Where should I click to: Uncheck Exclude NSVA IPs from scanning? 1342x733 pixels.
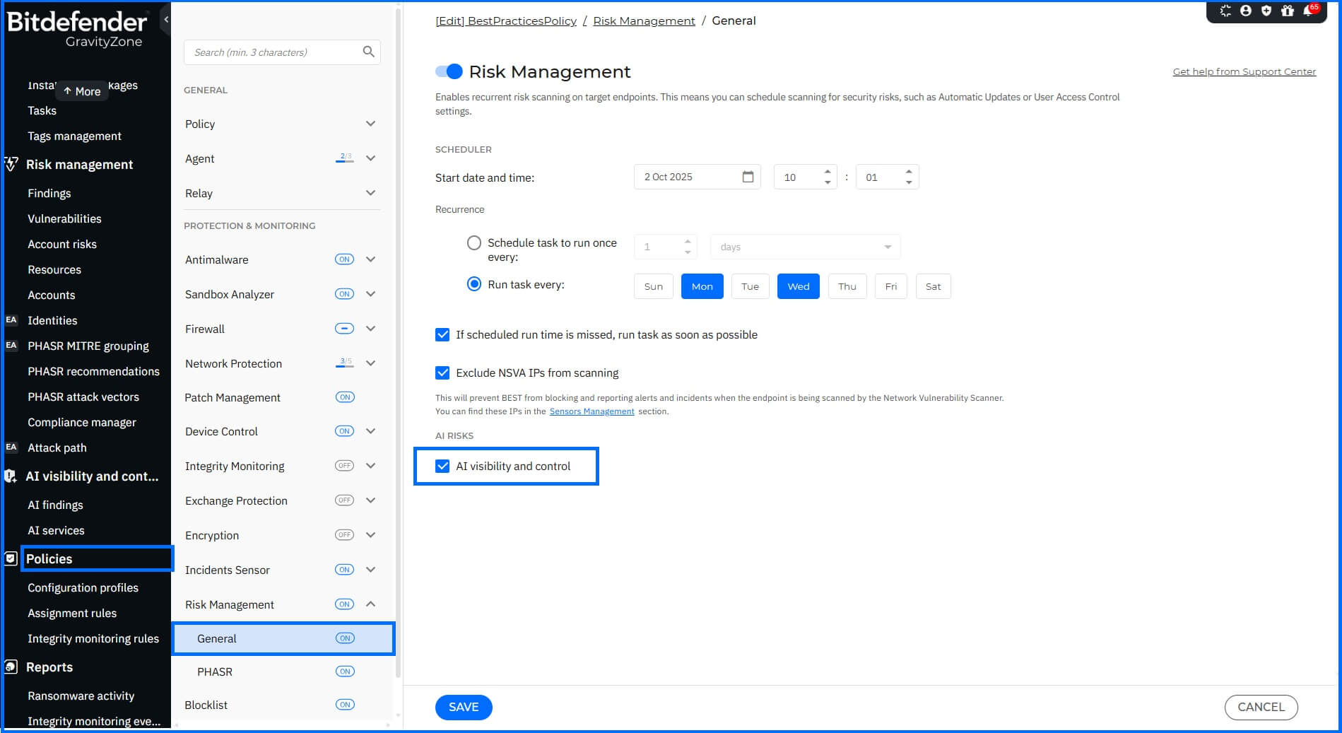click(x=442, y=373)
